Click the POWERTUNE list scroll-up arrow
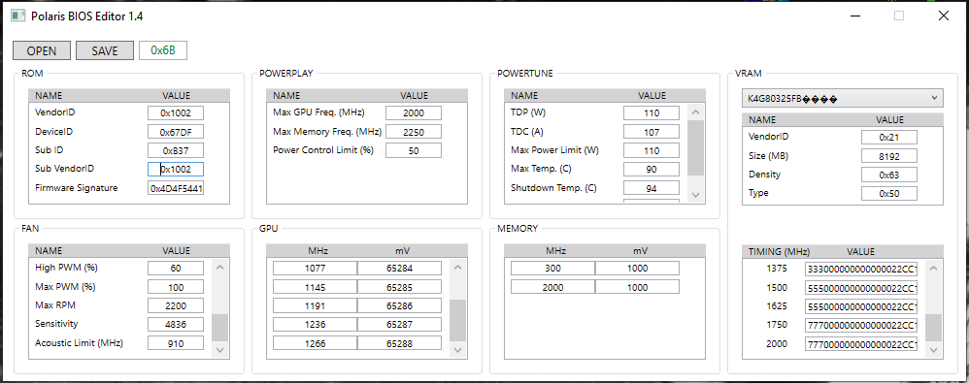Image resolution: width=969 pixels, height=383 pixels. pos(695,112)
